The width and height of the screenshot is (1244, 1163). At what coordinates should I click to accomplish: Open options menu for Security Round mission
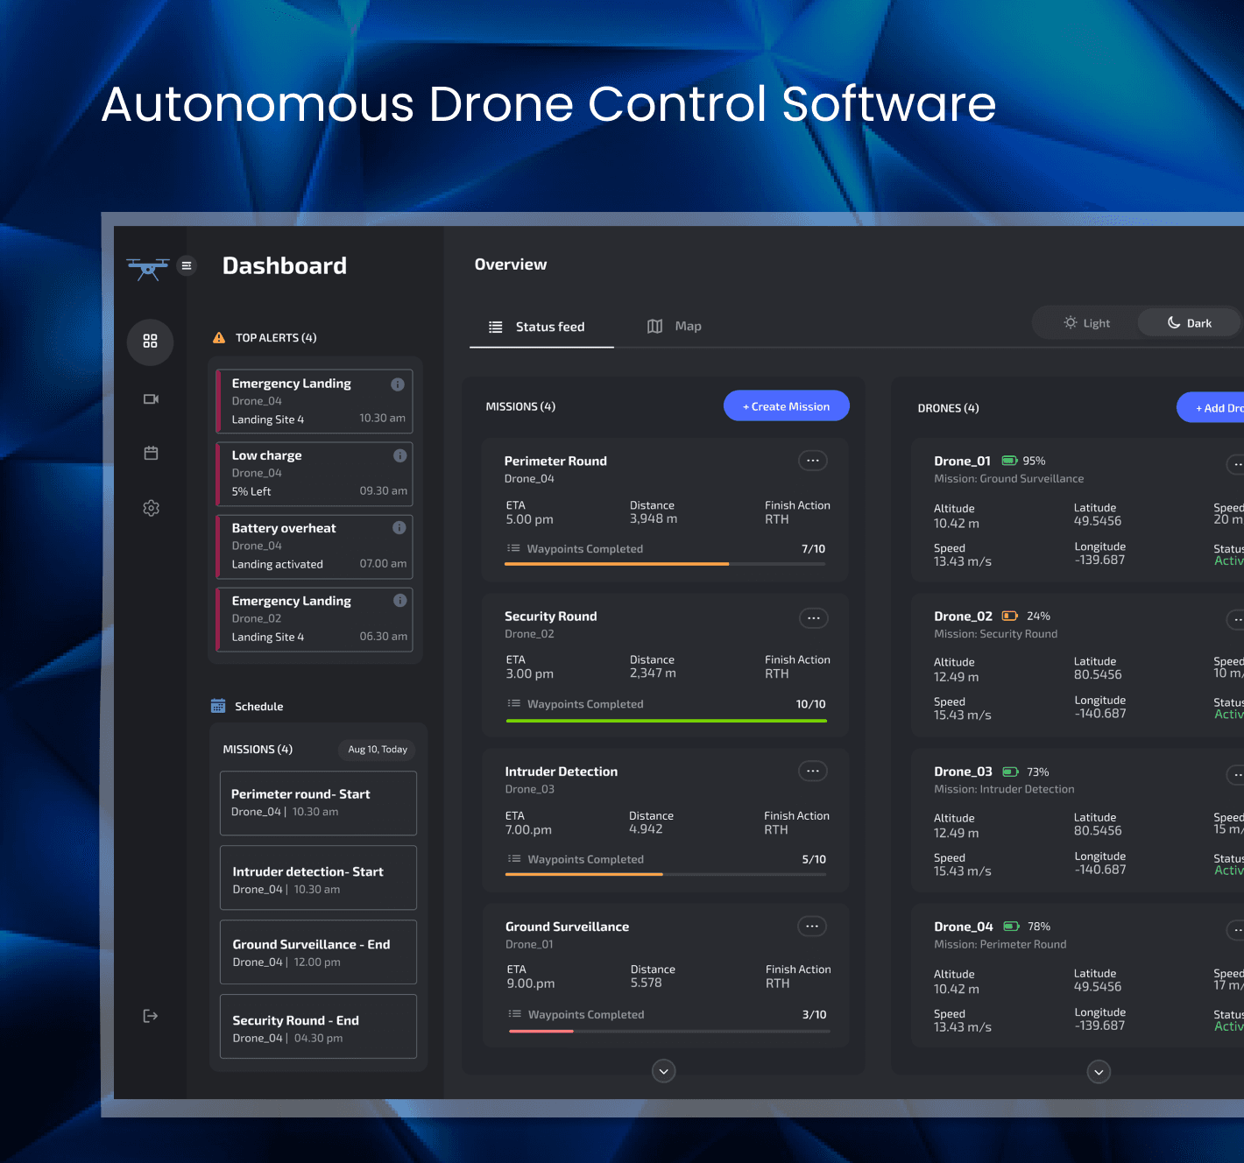814,618
